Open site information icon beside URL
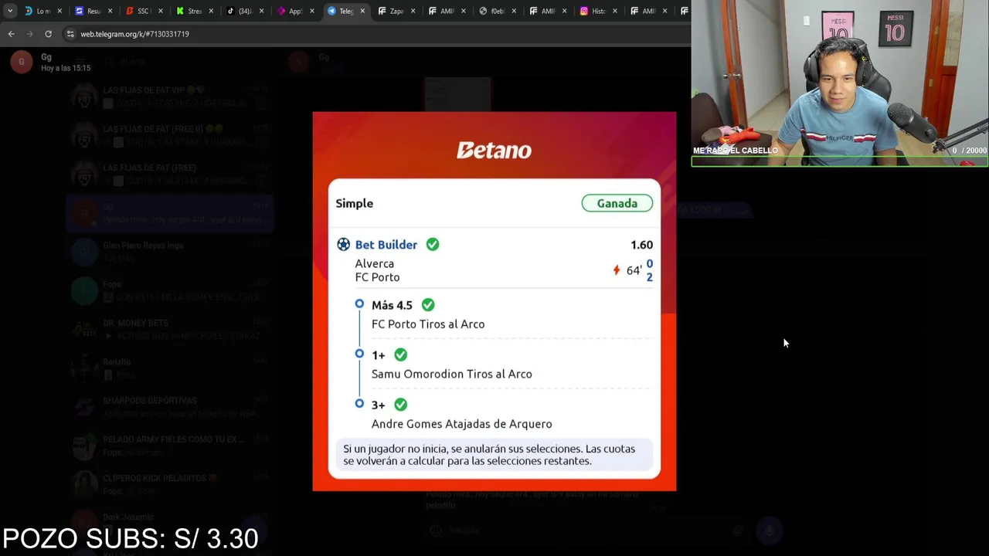 click(x=70, y=34)
